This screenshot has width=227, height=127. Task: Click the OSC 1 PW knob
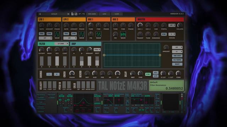click(91, 34)
